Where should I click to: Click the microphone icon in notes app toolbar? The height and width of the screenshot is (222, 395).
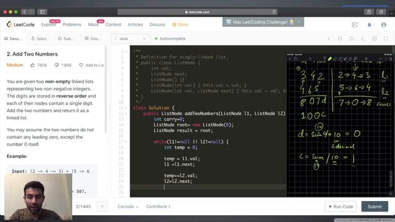pos(366,59)
